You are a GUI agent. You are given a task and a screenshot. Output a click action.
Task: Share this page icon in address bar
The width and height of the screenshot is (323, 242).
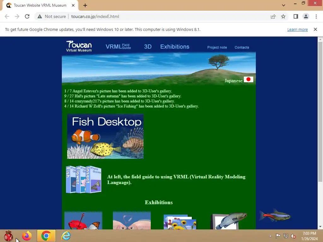(273, 16)
